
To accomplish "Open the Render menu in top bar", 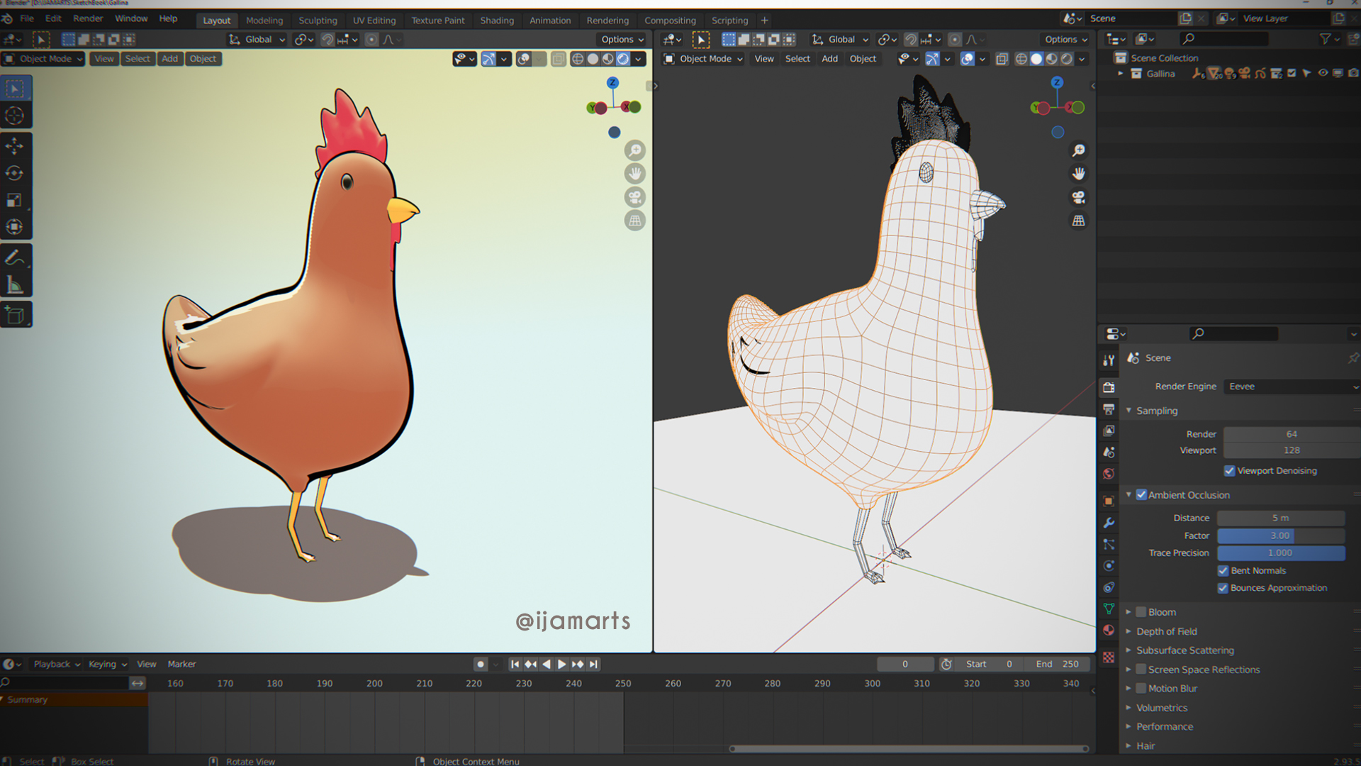I will (88, 18).
